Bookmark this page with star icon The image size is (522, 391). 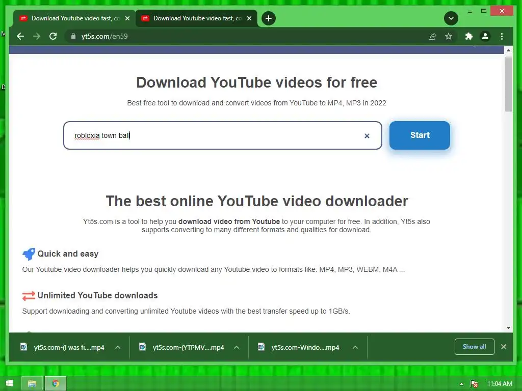[x=449, y=36]
